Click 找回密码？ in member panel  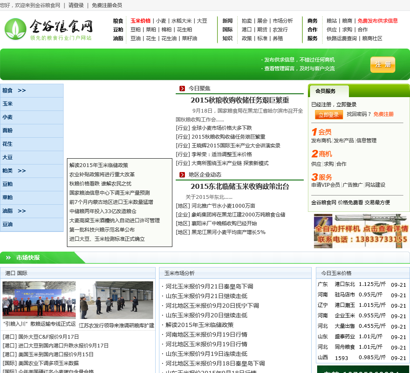359,114
